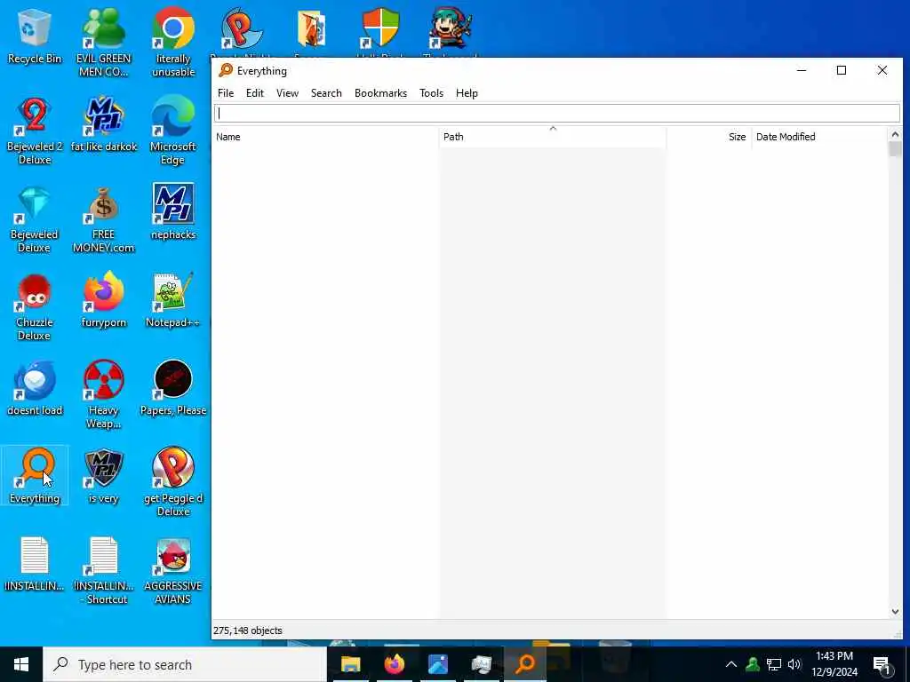Viewport: 910px width, 682px height.
Task: Select the Chrome icon labeled literally unusable
Action: [x=173, y=42]
